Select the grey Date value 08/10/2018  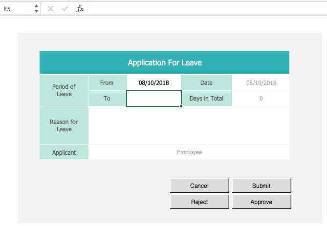(261, 82)
